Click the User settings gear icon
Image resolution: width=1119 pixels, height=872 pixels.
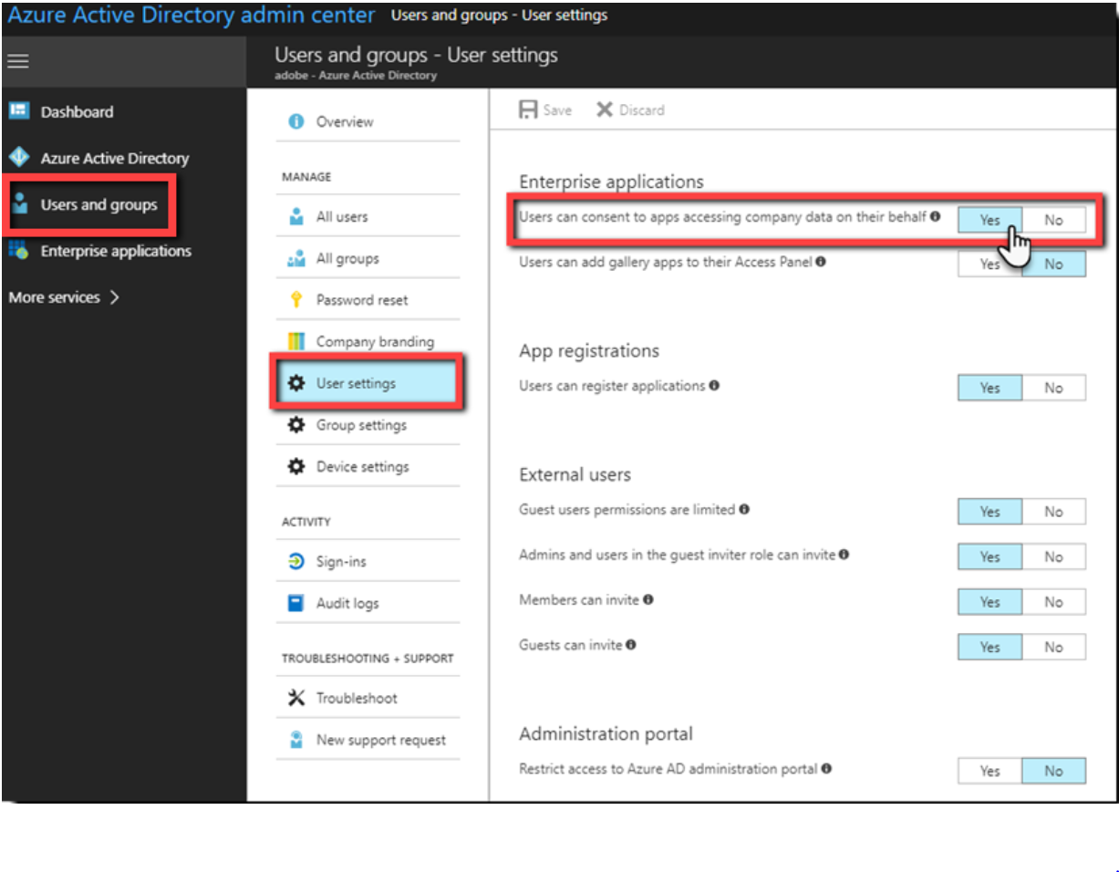(295, 383)
